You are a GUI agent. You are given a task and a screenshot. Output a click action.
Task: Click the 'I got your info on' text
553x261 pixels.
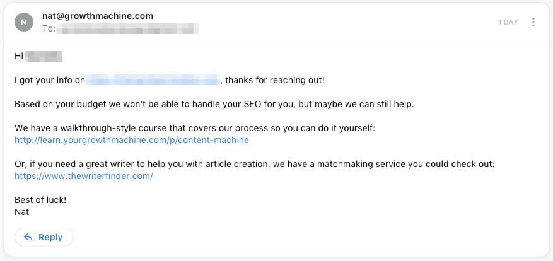point(49,80)
